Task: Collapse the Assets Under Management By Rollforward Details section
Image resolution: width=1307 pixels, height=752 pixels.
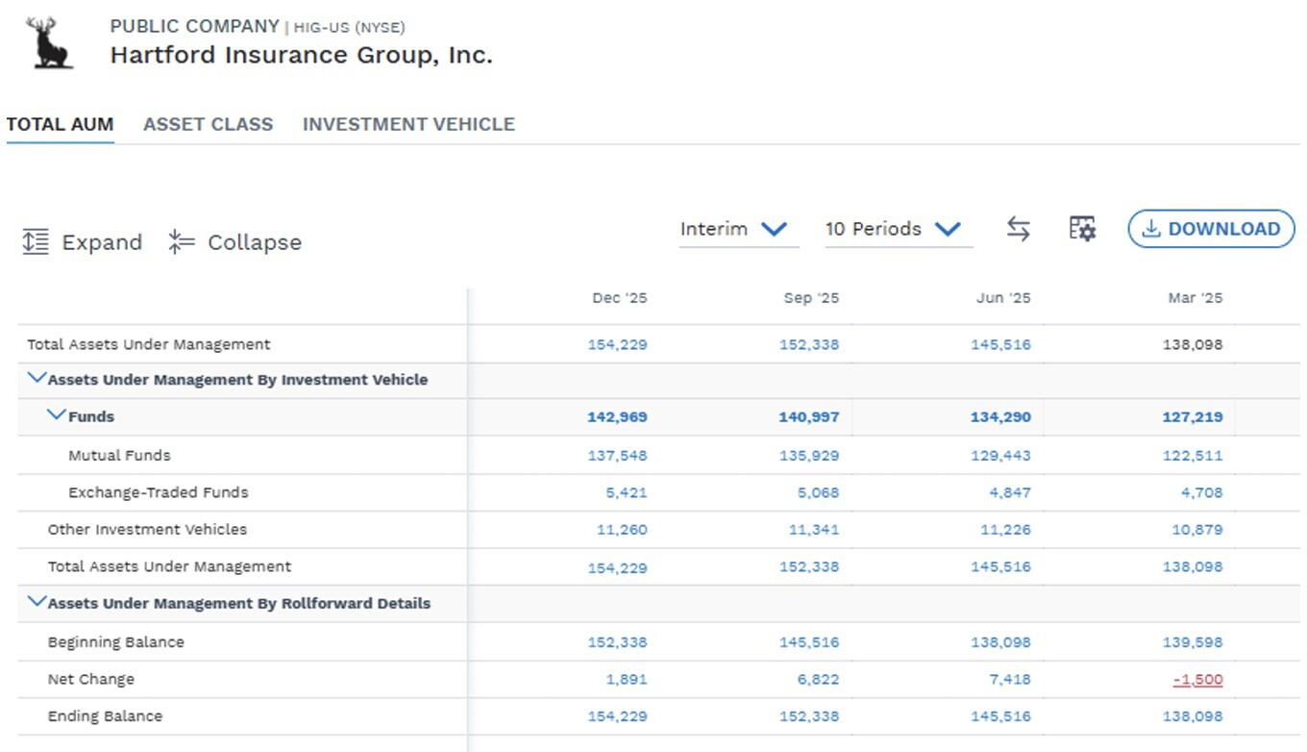Action: click(37, 602)
